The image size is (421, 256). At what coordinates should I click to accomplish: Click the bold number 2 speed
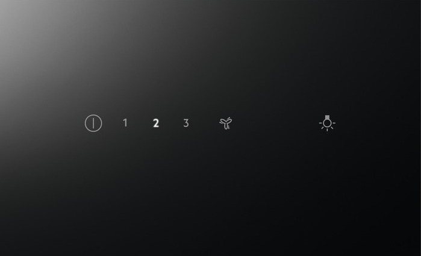click(x=156, y=123)
